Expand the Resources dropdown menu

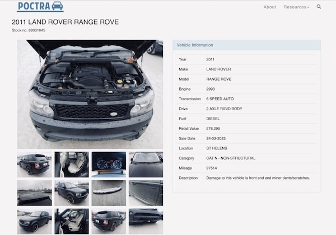click(x=296, y=7)
